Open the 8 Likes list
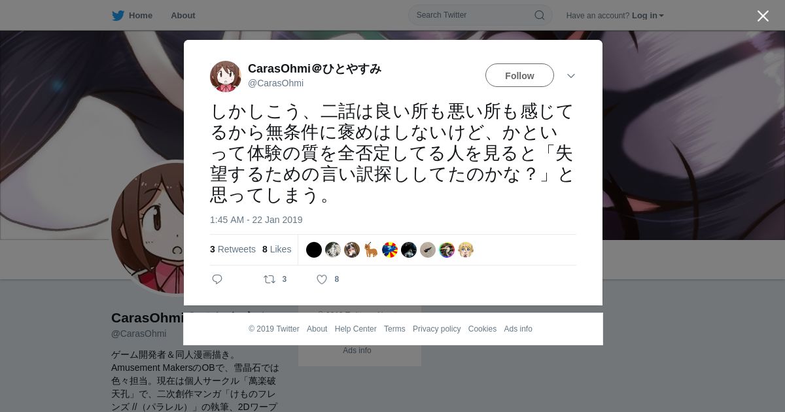Image resolution: width=785 pixels, height=412 pixels. coord(277,249)
